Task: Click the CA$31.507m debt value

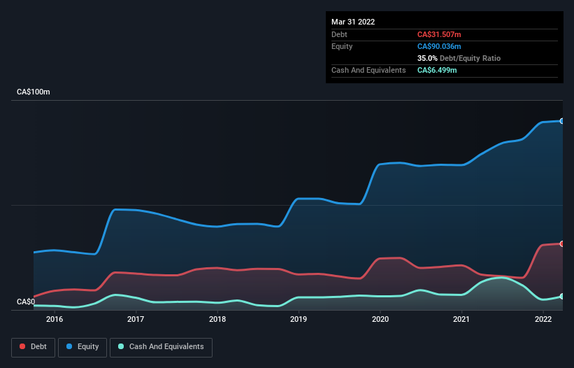Action: (x=439, y=34)
